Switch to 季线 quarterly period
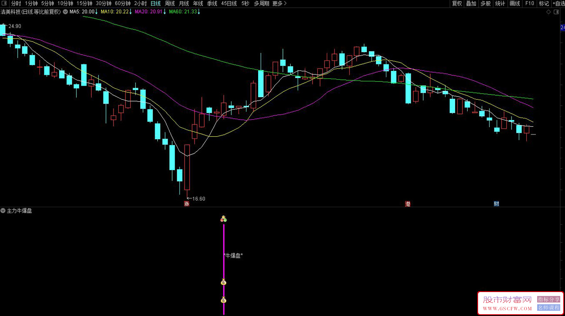Viewport: 565px width, 316px height. pos(212,3)
